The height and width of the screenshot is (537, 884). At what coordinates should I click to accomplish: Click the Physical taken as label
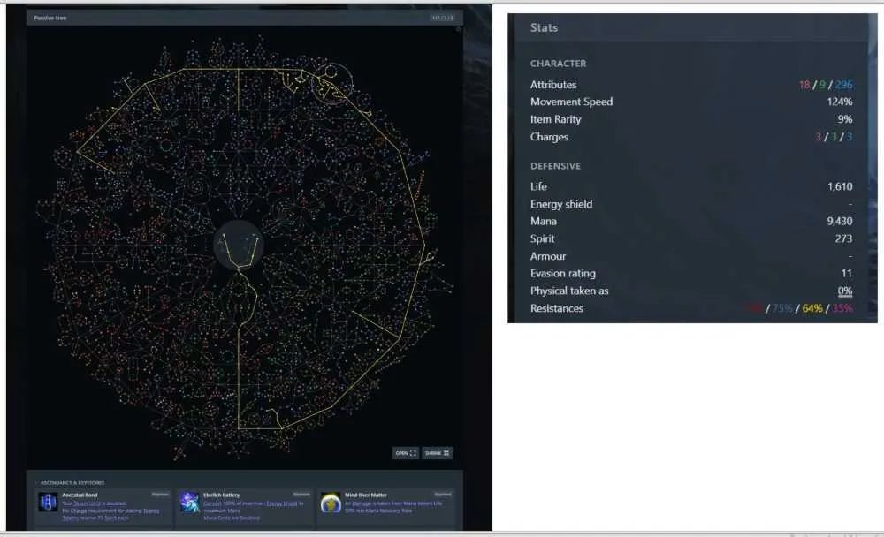569,291
